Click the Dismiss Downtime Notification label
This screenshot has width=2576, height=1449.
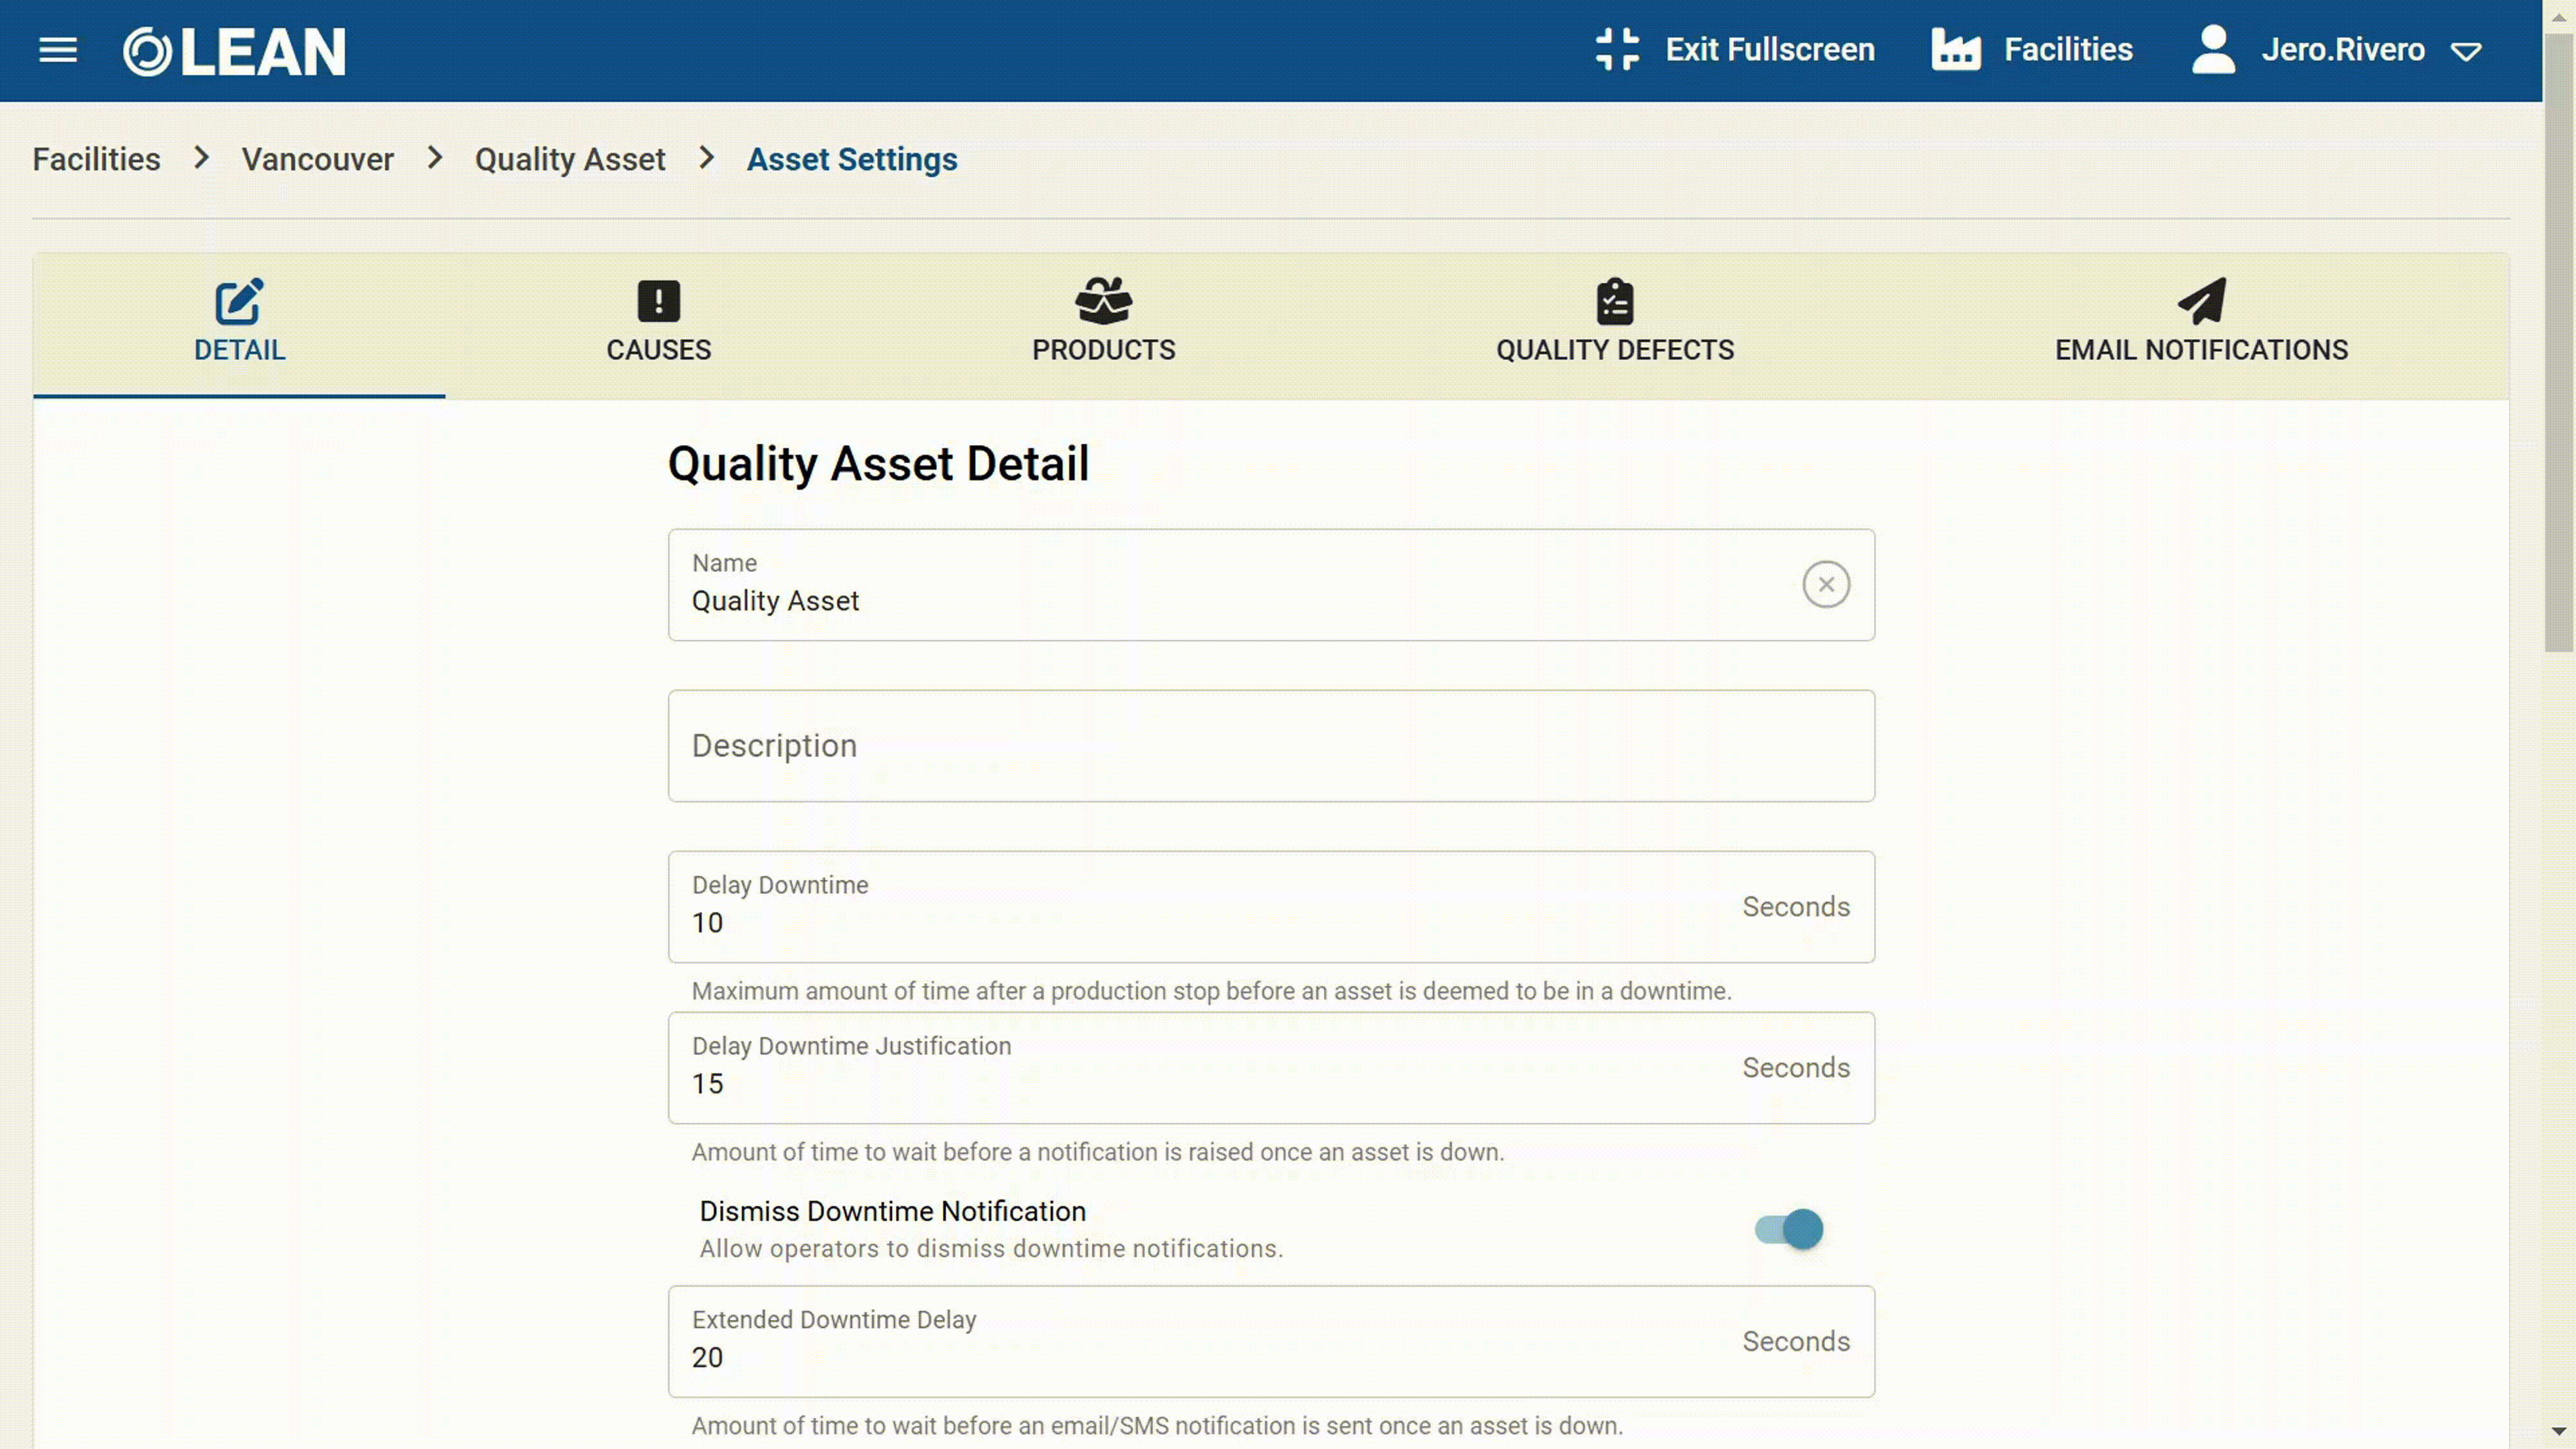tap(892, 1211)
